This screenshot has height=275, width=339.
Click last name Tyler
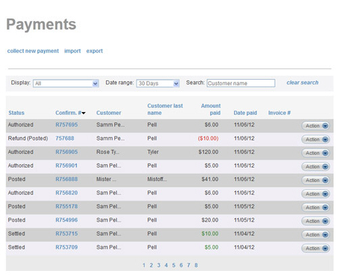click(x=153, y=152)
